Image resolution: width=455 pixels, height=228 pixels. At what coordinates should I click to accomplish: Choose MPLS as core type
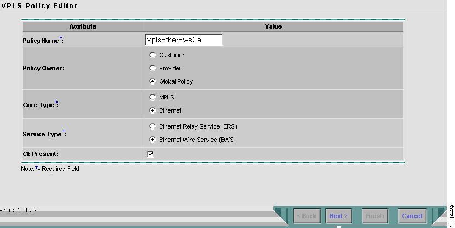(153, 97)
